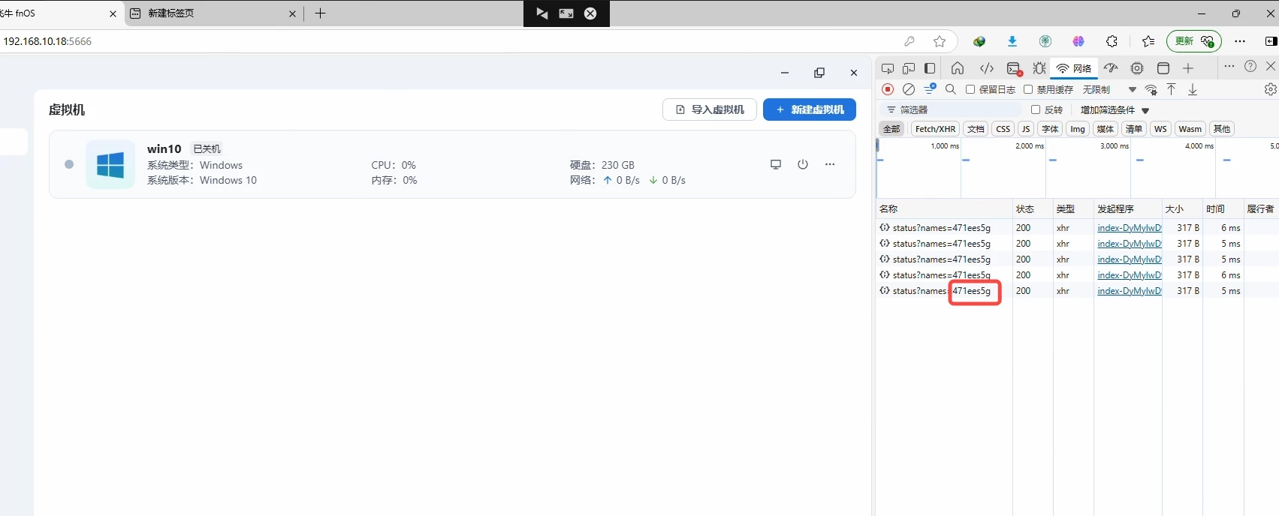Viewport: 1279px width, 516px height.
Task: Open the Sources bug icon tab
Action: pos(1039,68)
